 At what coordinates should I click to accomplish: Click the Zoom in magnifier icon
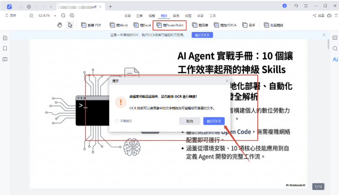(72, 15)
